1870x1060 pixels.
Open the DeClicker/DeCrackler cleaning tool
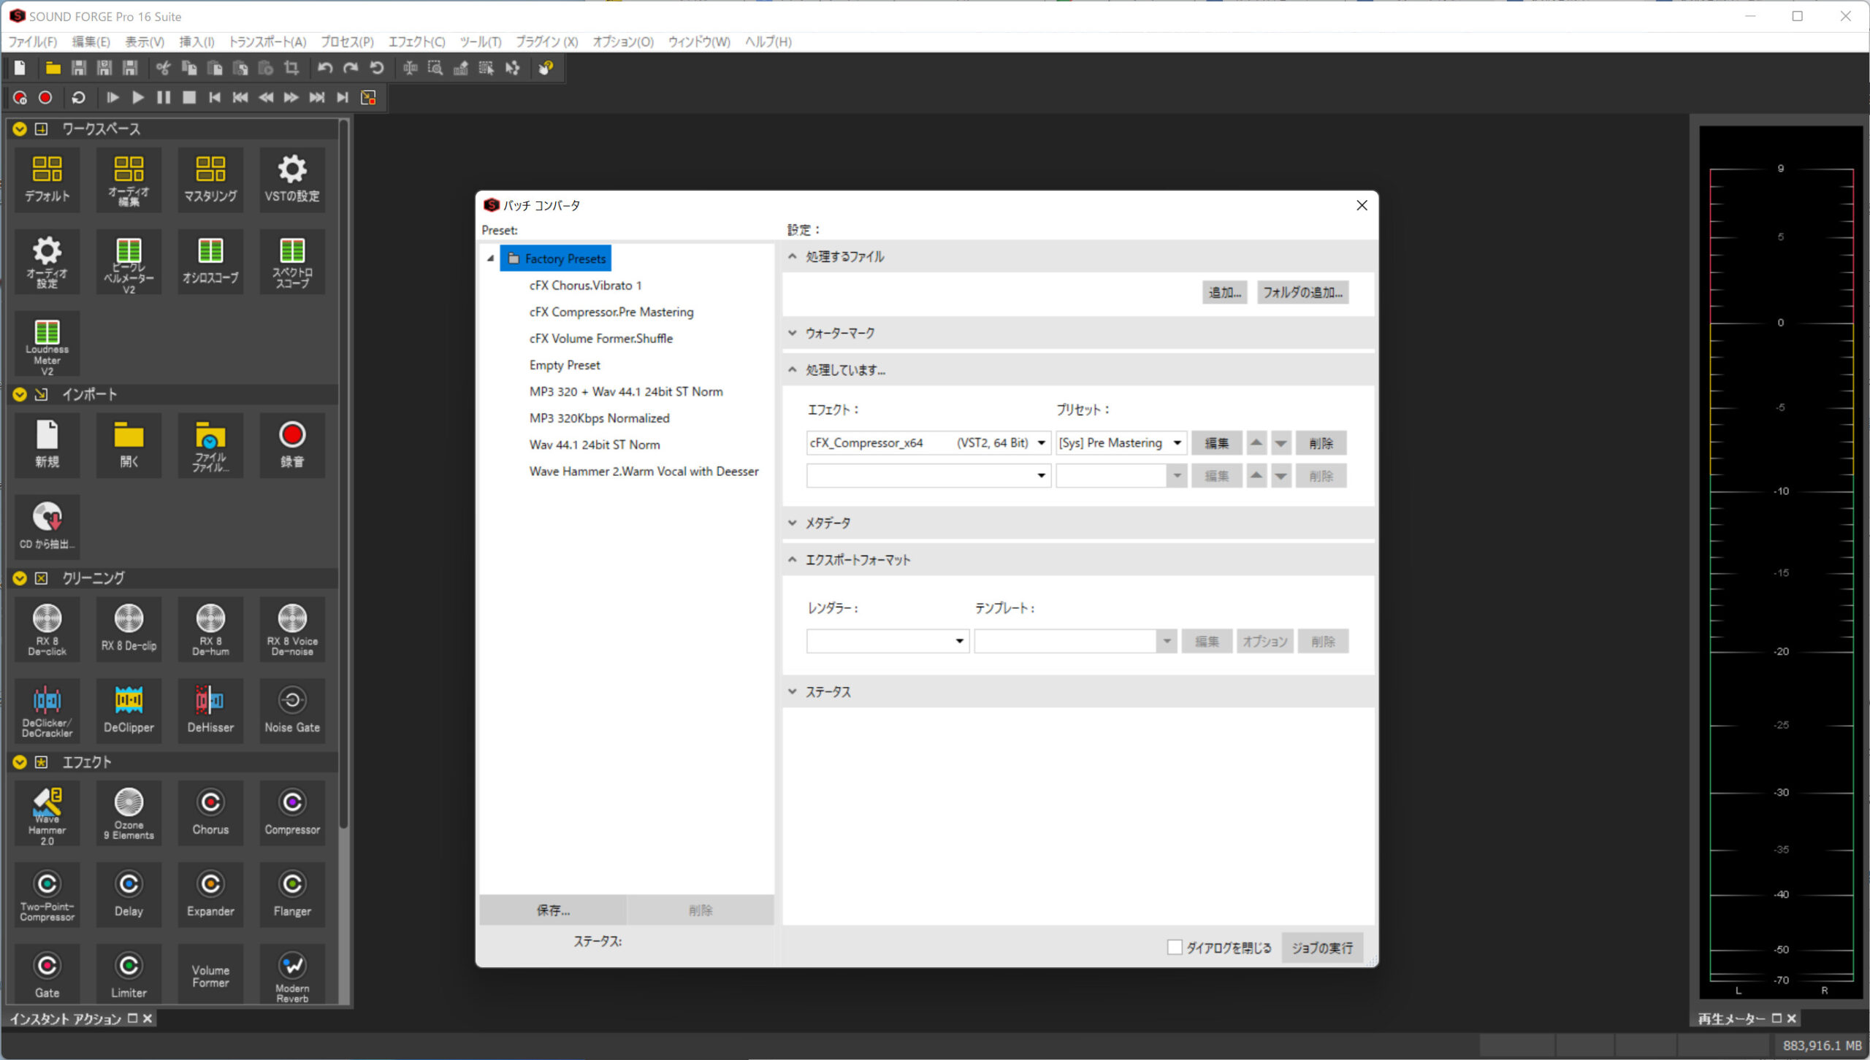[x=47, y=710]
